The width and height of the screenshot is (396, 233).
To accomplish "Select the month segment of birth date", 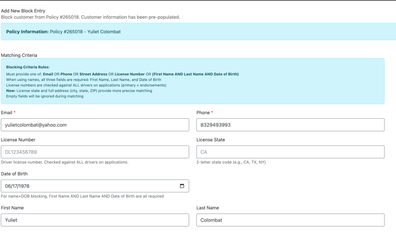I will coord(7,186).
